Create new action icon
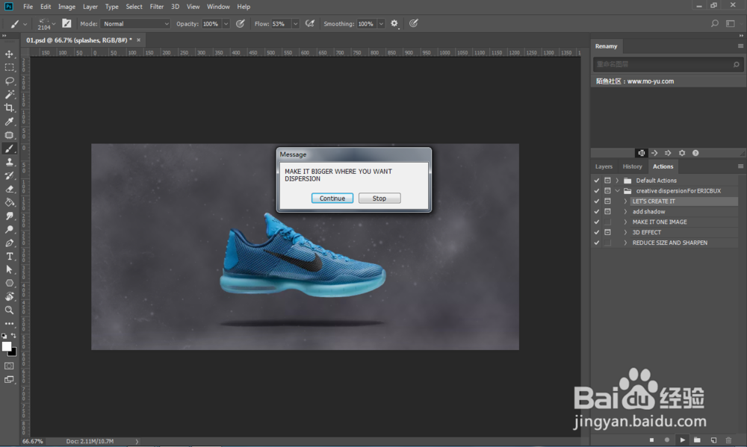Image resolution: width=747 pixels, height=447 pixels. (713, 440)
